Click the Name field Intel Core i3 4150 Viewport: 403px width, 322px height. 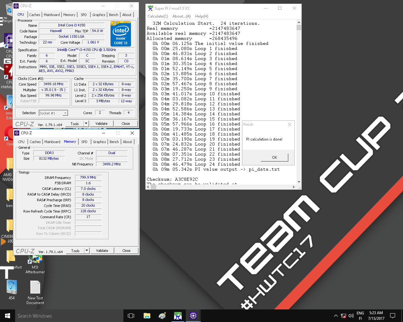point(71,25)
